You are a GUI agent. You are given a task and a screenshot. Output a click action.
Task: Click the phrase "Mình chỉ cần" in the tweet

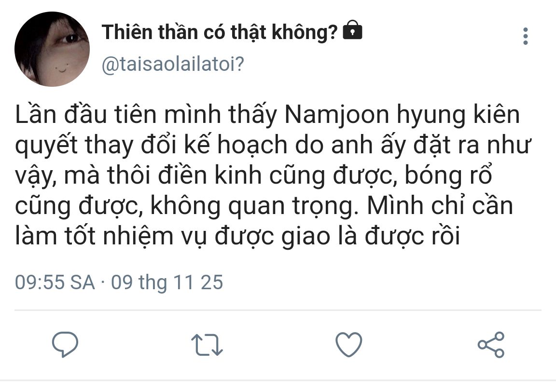(440, 207)
